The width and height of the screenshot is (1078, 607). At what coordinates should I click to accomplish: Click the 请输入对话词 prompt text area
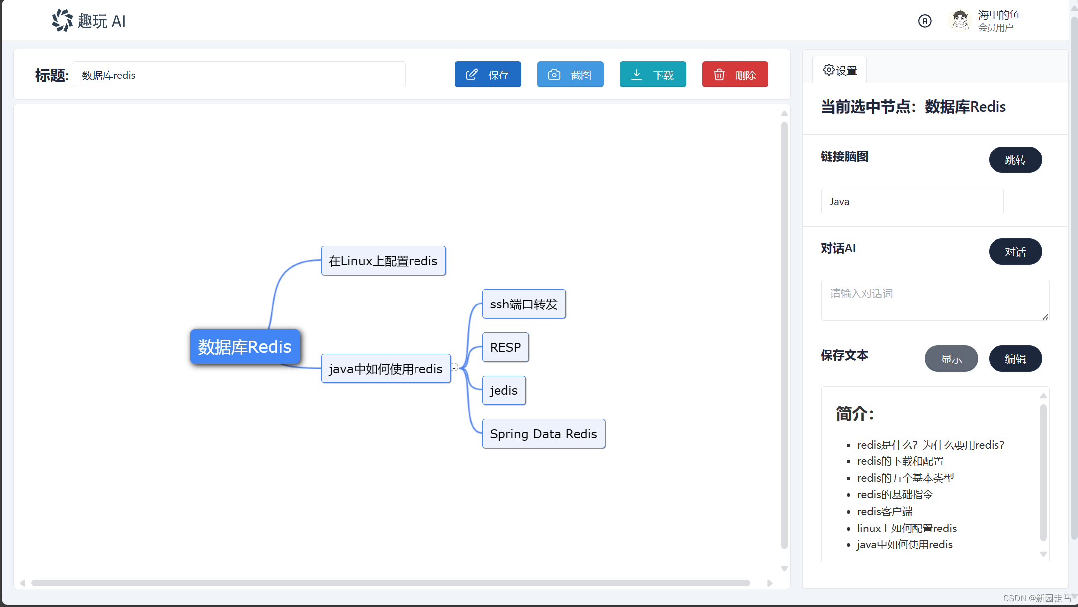[934, 300]
